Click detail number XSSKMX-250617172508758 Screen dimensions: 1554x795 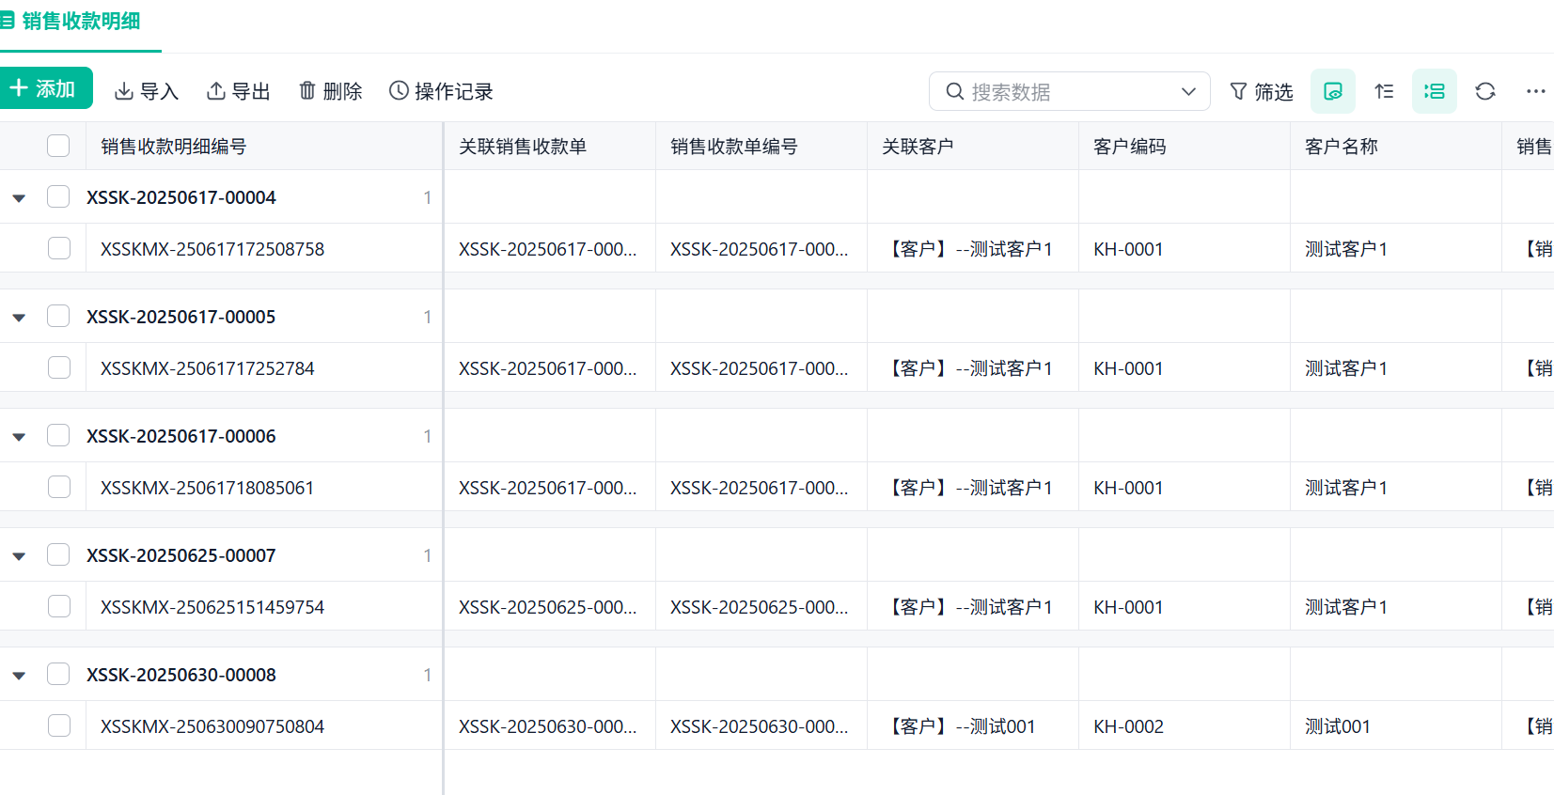point(212,249)
